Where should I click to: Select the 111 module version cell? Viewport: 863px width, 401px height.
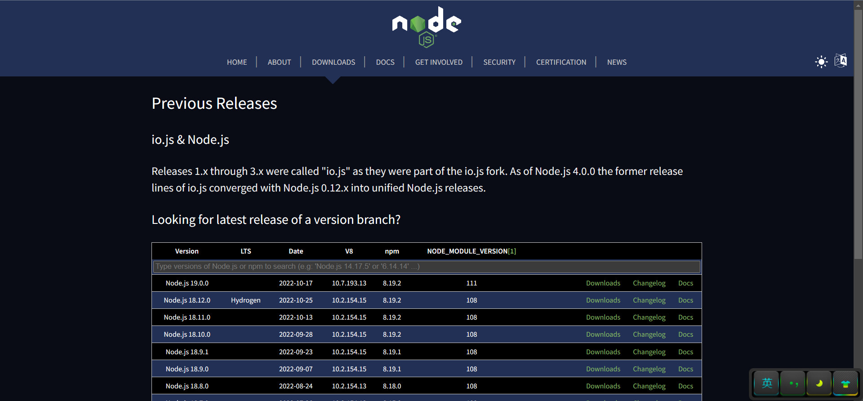pos(472,283)
